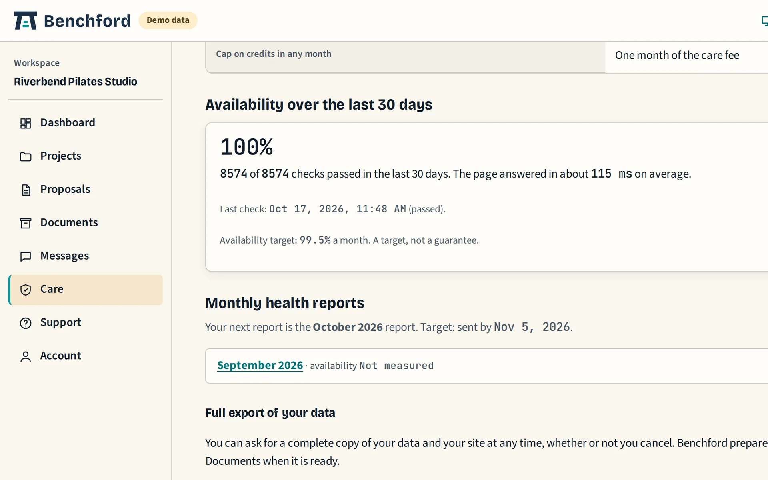
Task: Select the Care label in sidebar
Action: tap(52, 289)
